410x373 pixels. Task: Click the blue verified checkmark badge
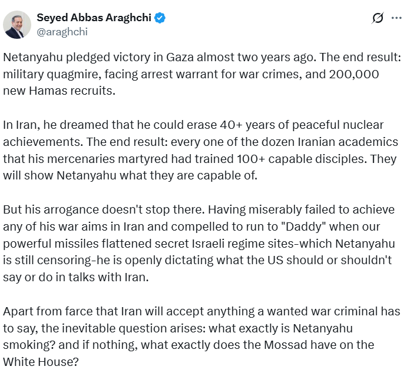tap(160, 18)
